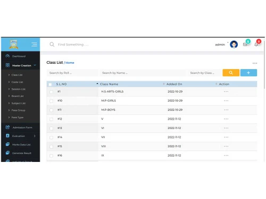The height and width of the screenshot is (199, 266).
Task: Focus the Search by Name field
Action: point(143,73)
